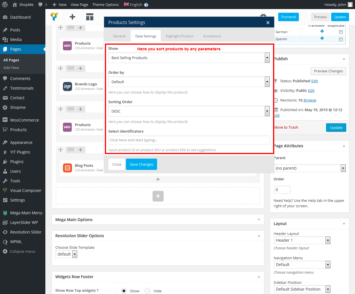Open the Show products dropdown
This screenshot has width=355, height=294.
click(x=189, y=58)
